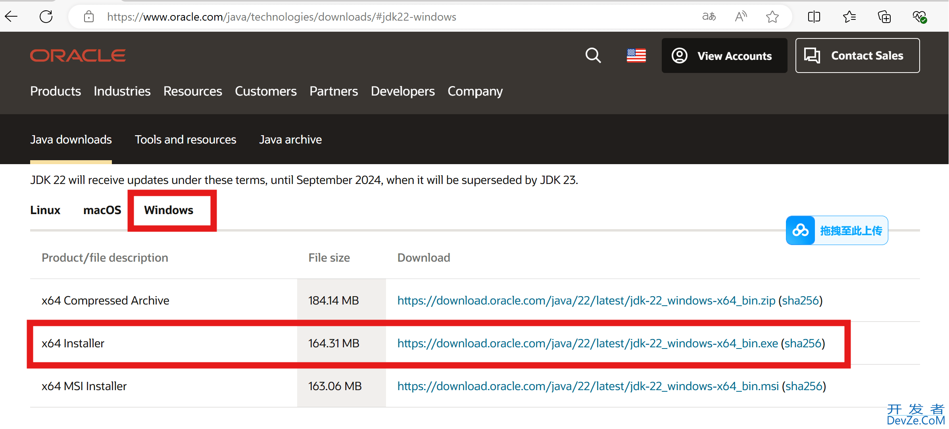Switch to Tools and resources tab
949x429 pixels.
[185, 140]
